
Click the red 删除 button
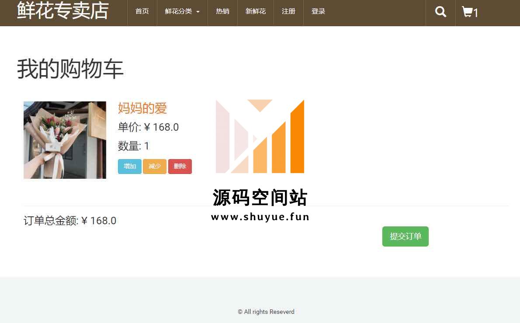(x=180, y=166)
